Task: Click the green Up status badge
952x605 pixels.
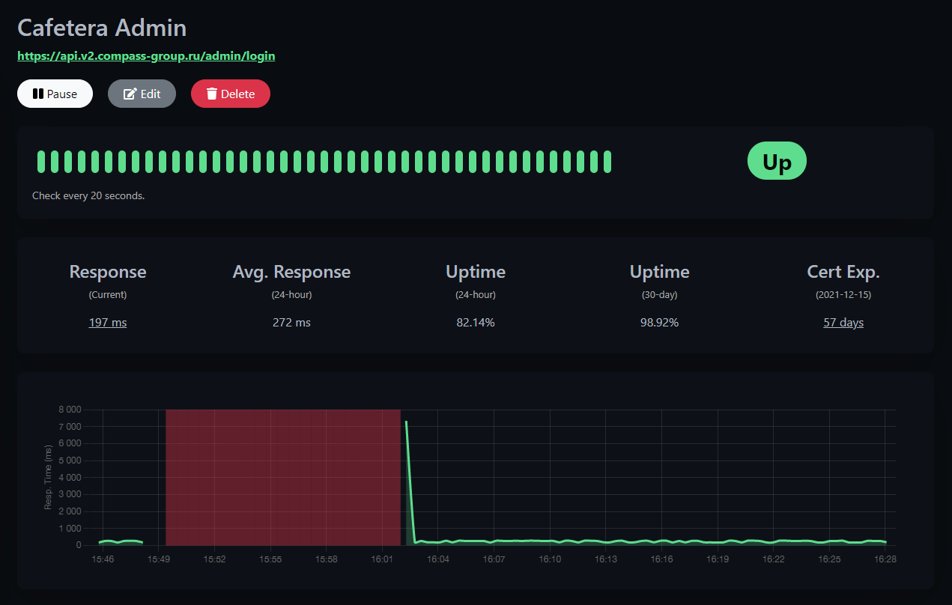Action: [x=777, y=161]
